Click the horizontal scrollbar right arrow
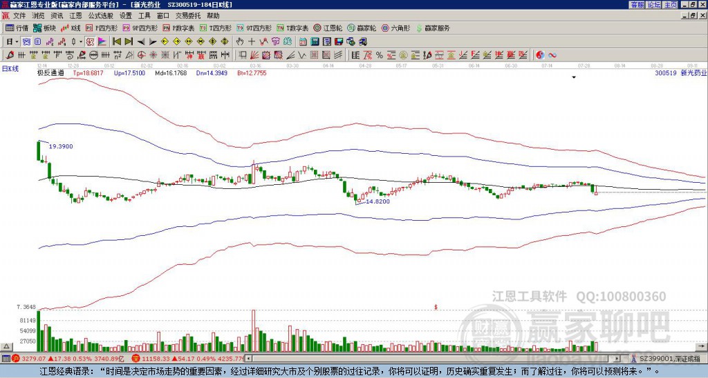Viewport: 708px width, 378px height. point(617,359)
